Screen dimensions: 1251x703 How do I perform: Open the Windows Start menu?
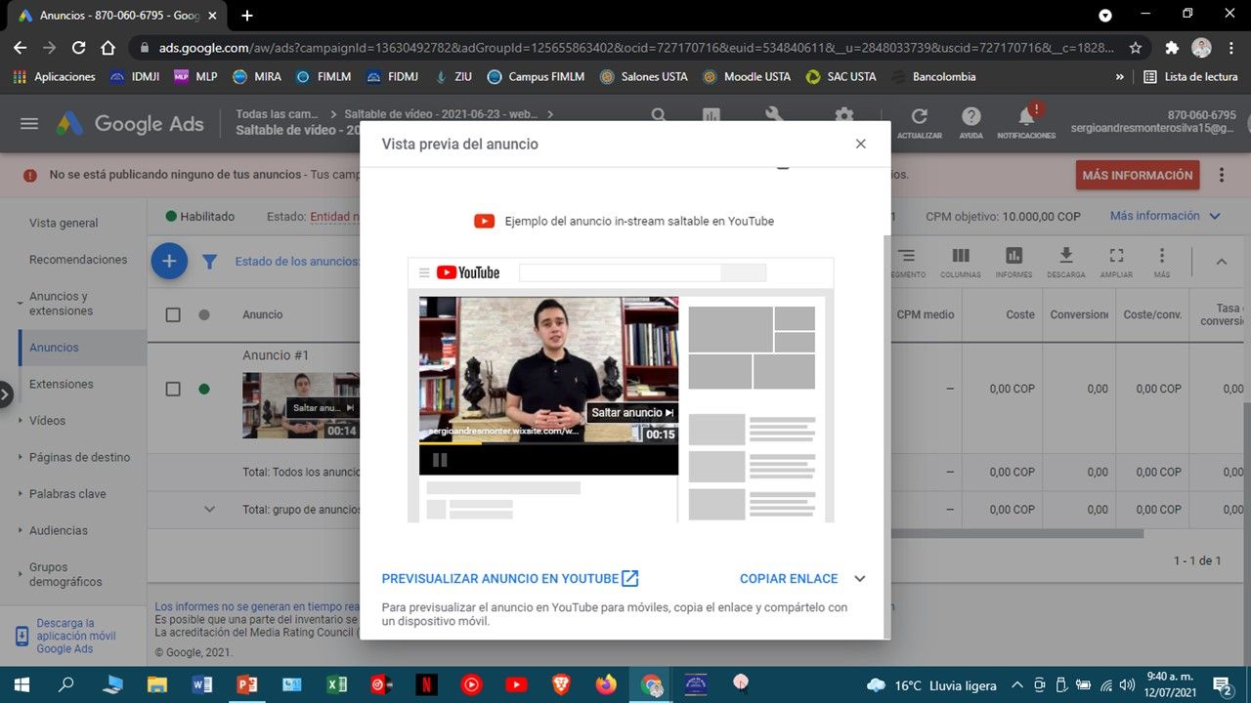(22, 684)
